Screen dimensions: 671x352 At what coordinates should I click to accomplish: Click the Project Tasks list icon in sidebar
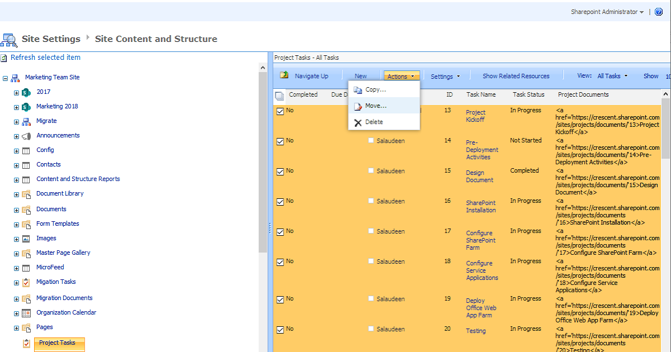pos(26,344)
